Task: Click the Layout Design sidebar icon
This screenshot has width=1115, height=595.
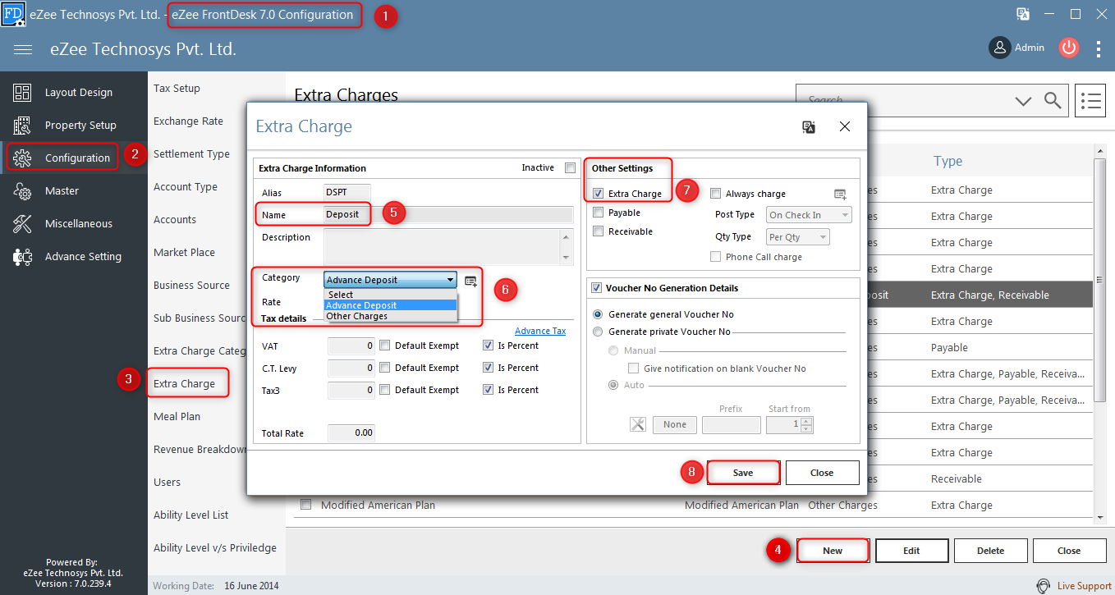Action: [22, 92]
